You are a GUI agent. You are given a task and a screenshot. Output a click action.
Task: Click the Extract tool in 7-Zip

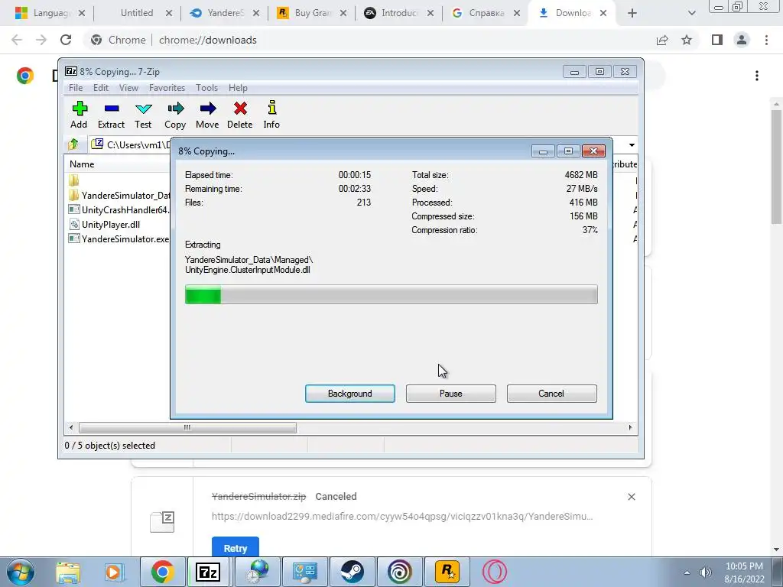pyautogui.click(x=111, y=115)
